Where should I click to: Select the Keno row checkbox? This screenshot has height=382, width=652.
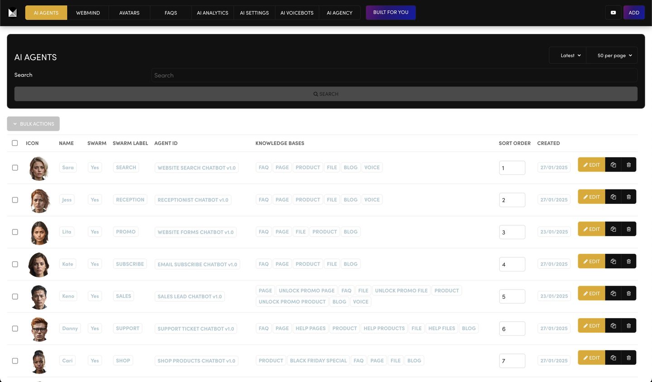(15, 296)
